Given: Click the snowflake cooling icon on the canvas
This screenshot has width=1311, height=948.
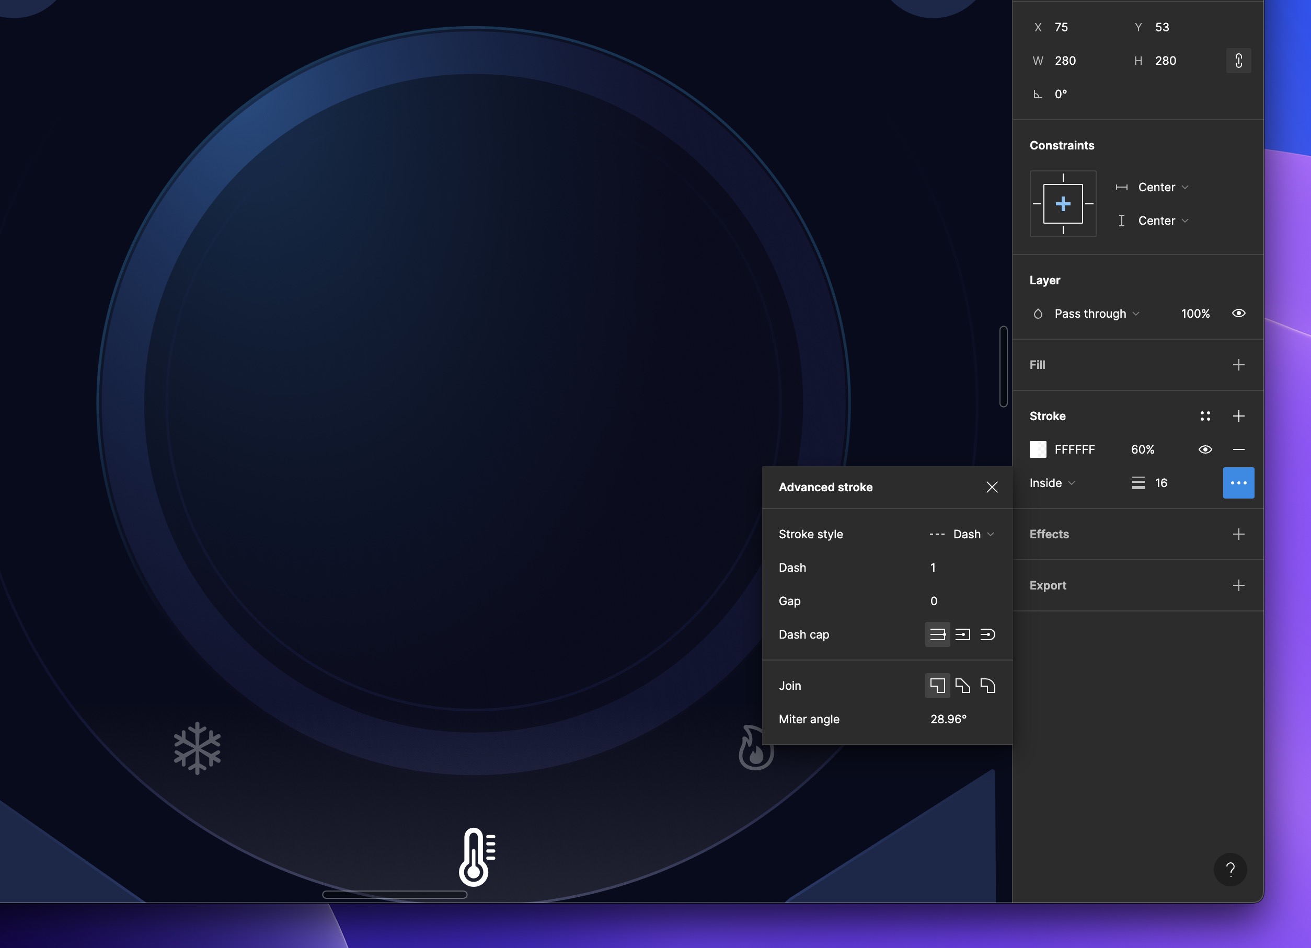Looking at the screenshot, I should [197, 749].
